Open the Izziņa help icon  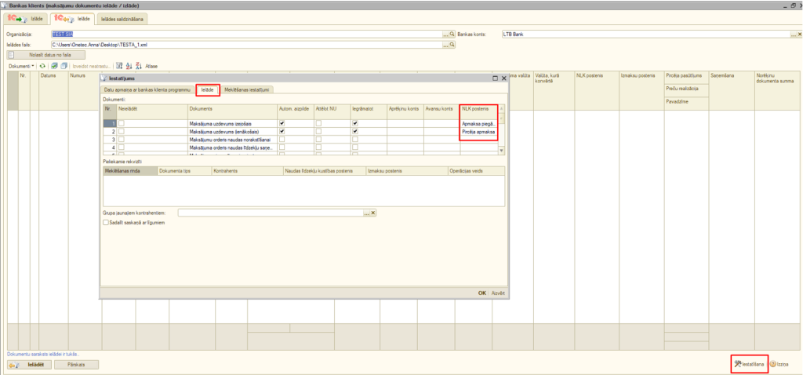pos(778,364)
